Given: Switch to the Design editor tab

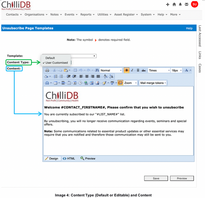Looking at the screenshot, I should pyautogui.click(x=52, y=159).
